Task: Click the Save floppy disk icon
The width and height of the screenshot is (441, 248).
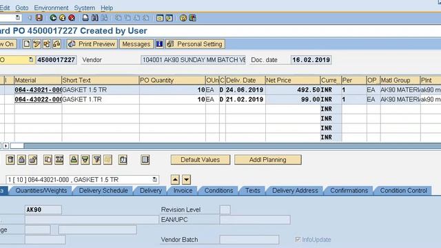Action: coord(39,18)
